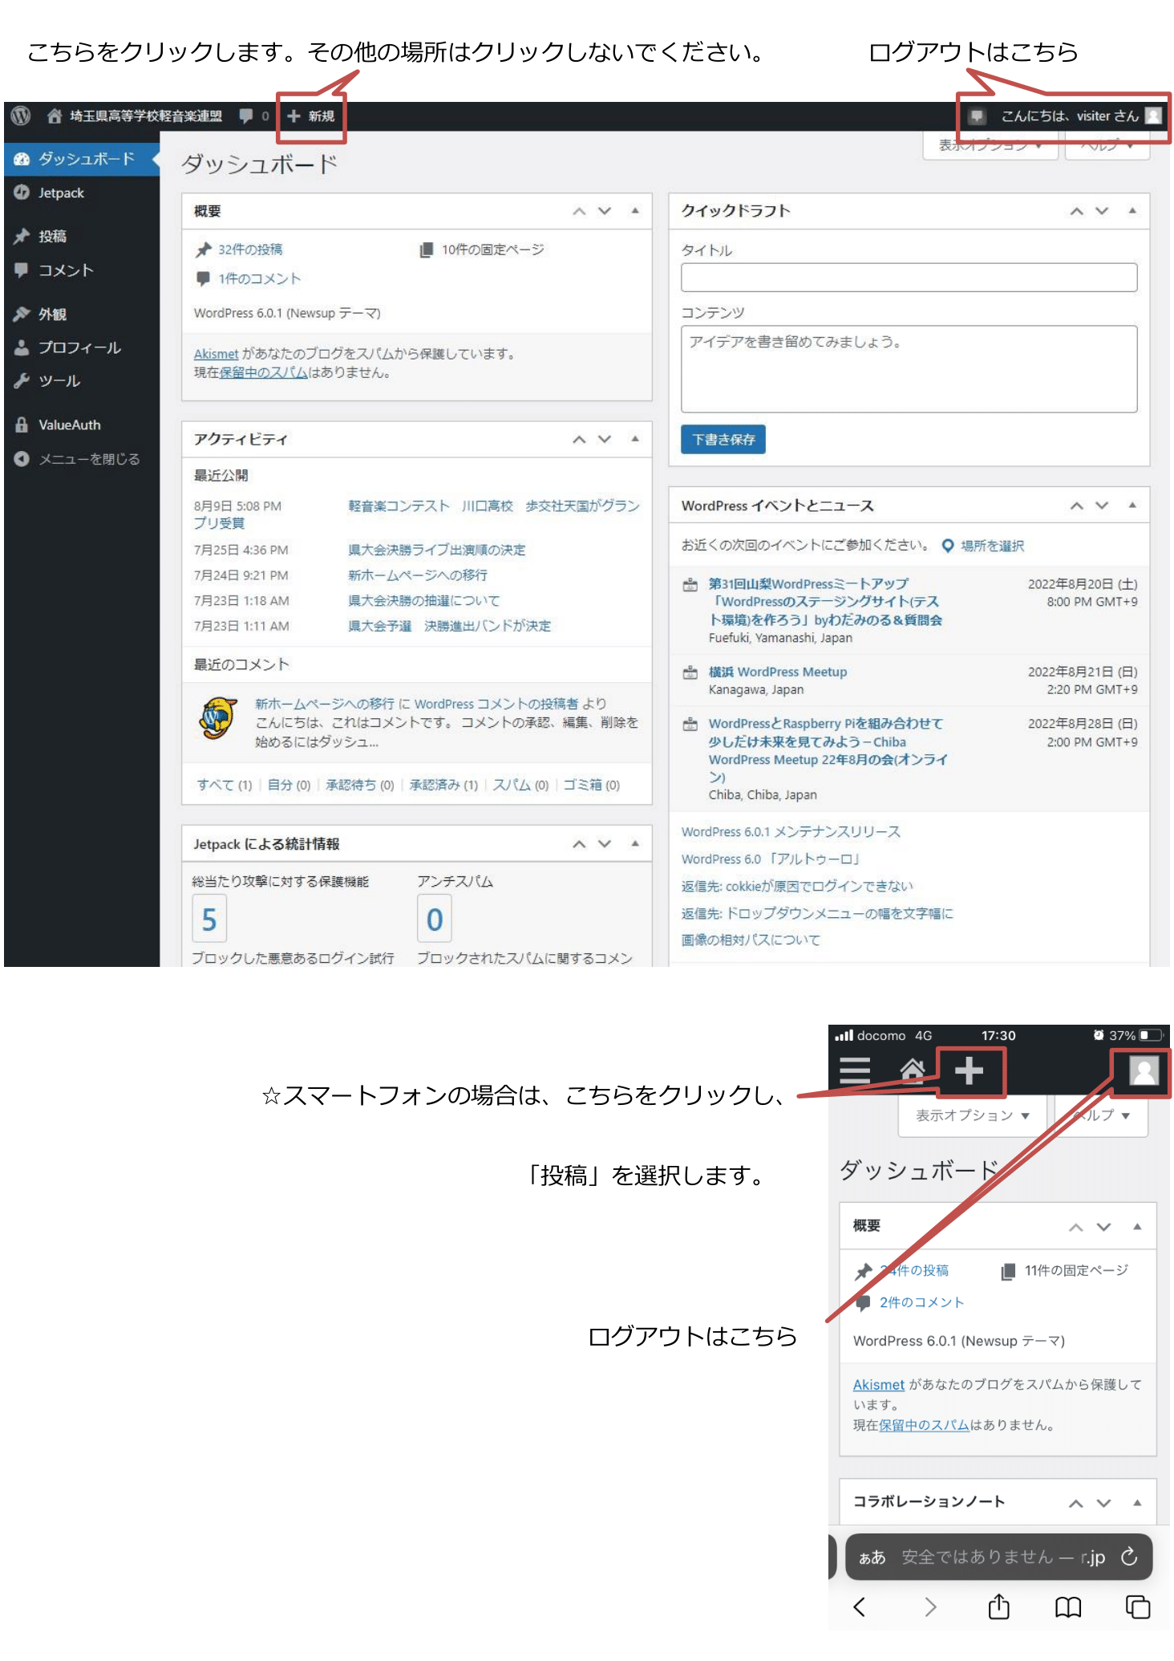Move Jetpack による統計情報 panel up
The height and width of the screenshot is (1661, 1174).
point(579,844)
